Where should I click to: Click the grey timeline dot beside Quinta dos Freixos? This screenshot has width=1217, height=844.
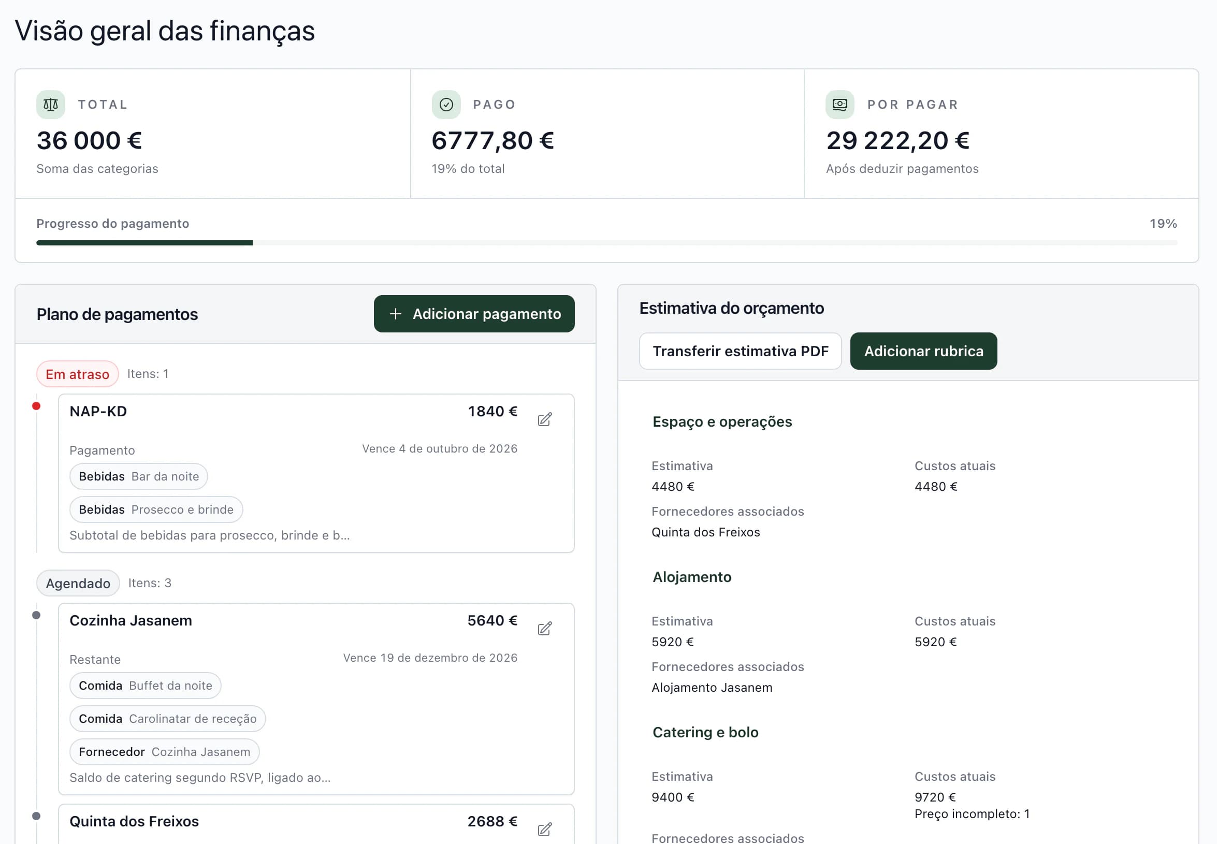tap(36, 816)
